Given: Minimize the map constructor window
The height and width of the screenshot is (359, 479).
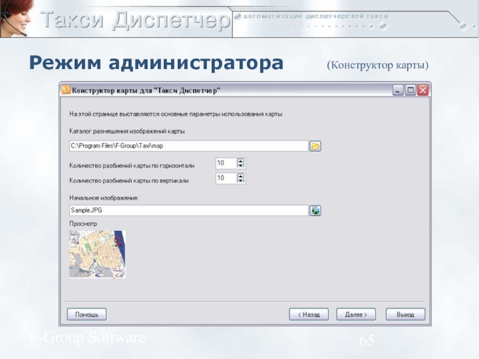Looking at the screenshot, I should coord(398,90).
